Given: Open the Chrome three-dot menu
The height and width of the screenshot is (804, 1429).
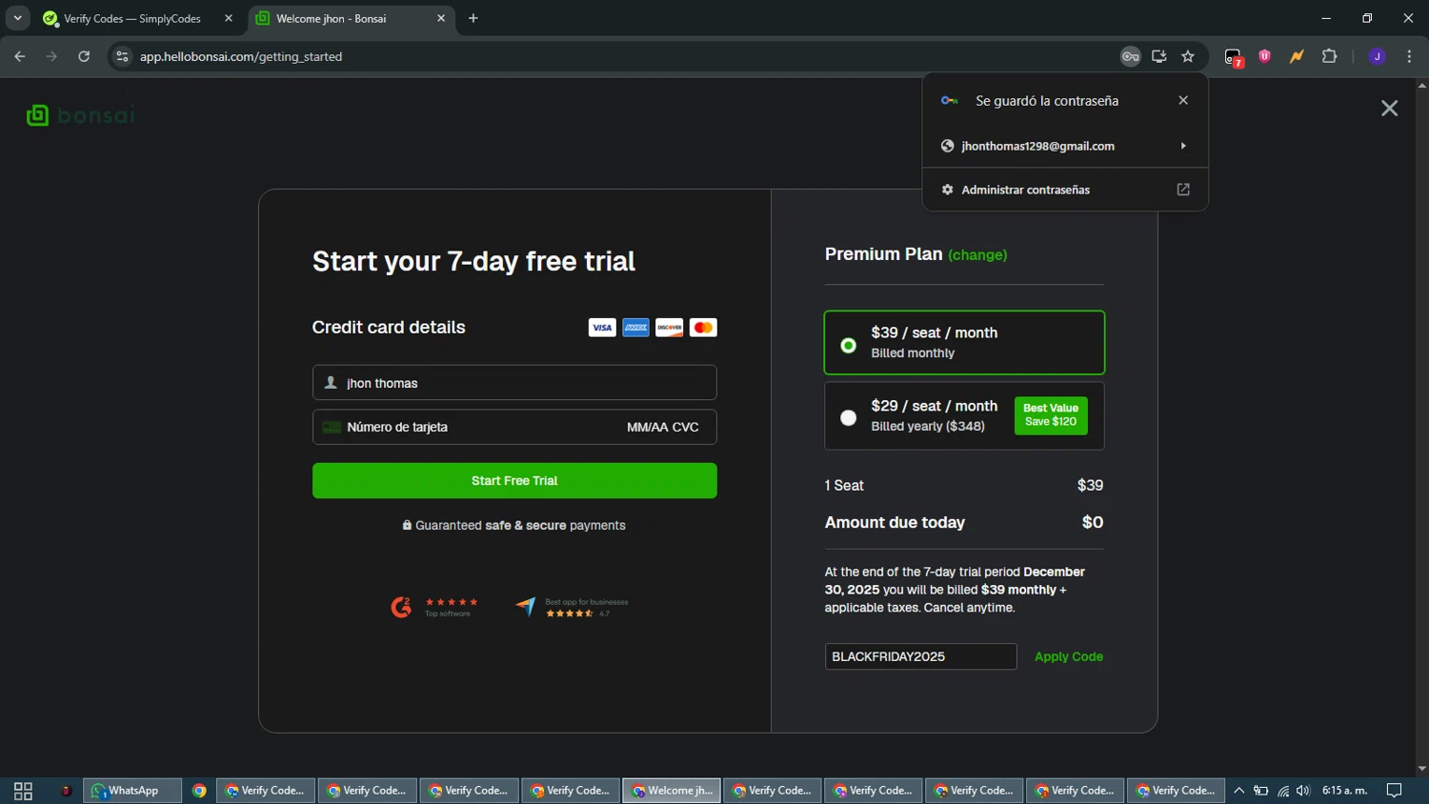Looking at the screenshot, I should [x=1409, y=56].
